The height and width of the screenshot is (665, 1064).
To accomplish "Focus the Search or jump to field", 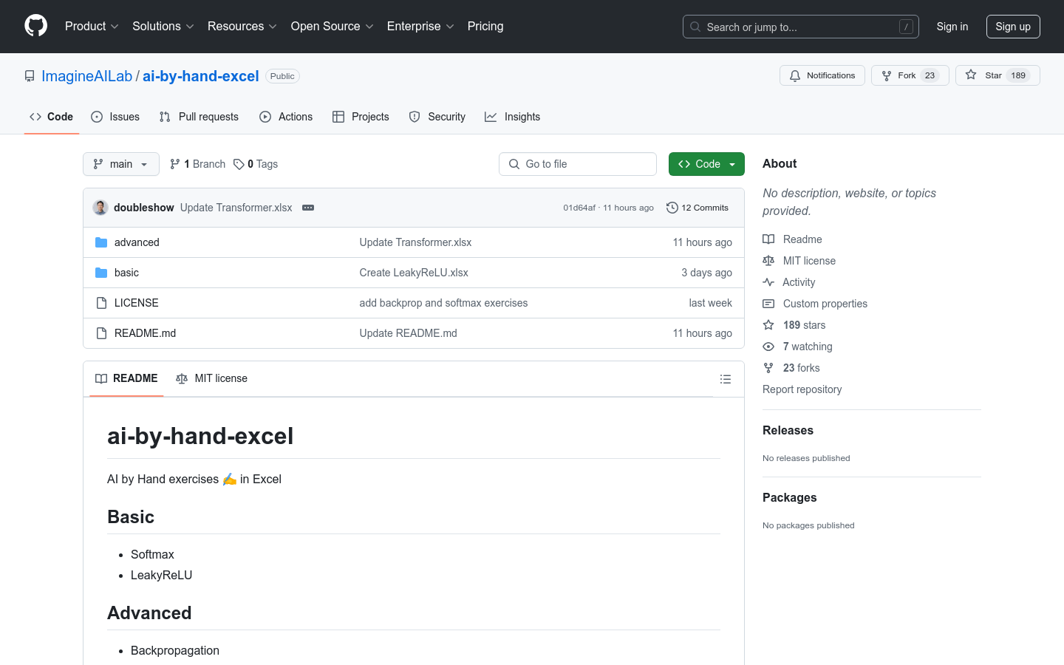I will tap(801, 27).
